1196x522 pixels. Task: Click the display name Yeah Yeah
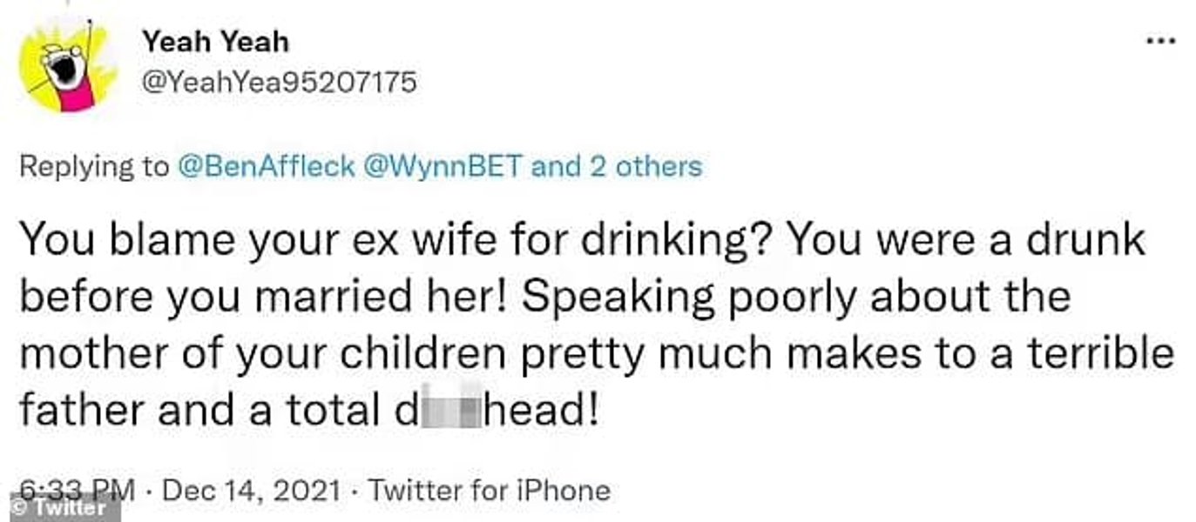point(214,41)
